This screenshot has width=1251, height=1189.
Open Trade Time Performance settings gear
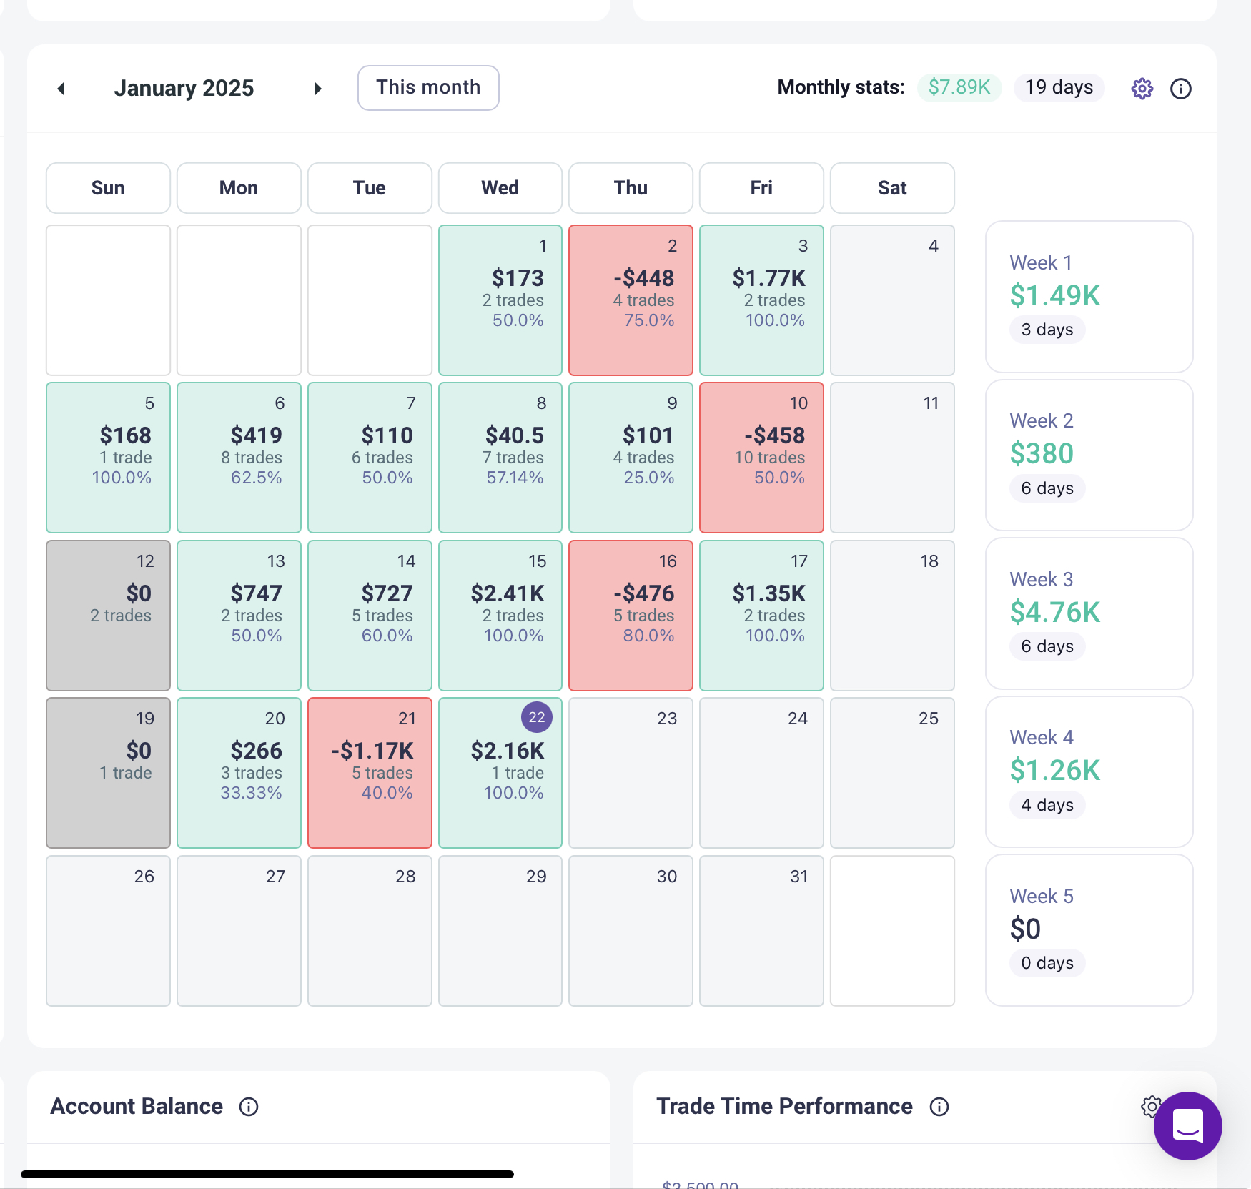click(x=1149, y=1106)
